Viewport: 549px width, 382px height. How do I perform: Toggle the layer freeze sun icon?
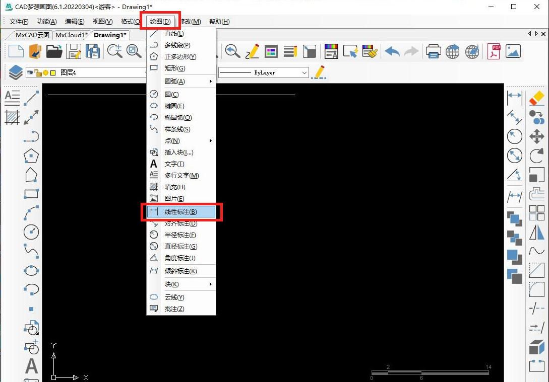tap(46, 72)
